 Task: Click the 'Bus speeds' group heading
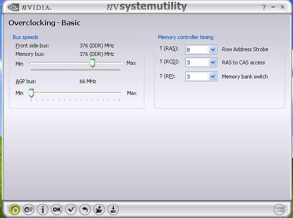coord(25,37)
